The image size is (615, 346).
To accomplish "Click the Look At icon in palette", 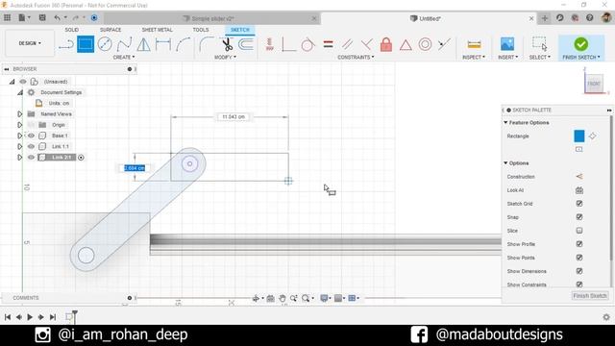I will 579,190.
